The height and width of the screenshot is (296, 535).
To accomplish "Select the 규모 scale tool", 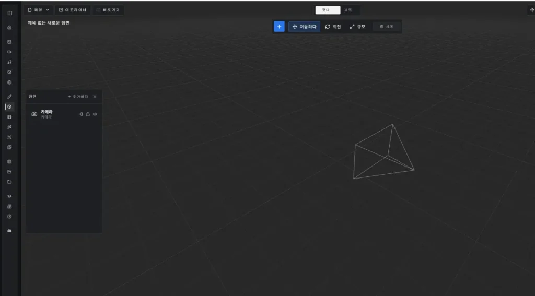I will tap(357, 27).
